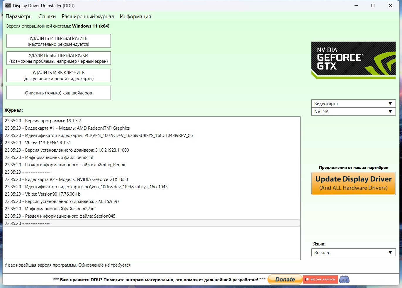
Task: Open the Информация menu
Action: point(135,16)
